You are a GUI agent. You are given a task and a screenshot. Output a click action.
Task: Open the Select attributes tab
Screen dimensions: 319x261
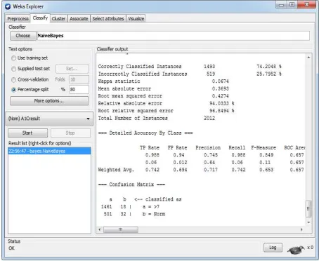(x=108, y=18)
